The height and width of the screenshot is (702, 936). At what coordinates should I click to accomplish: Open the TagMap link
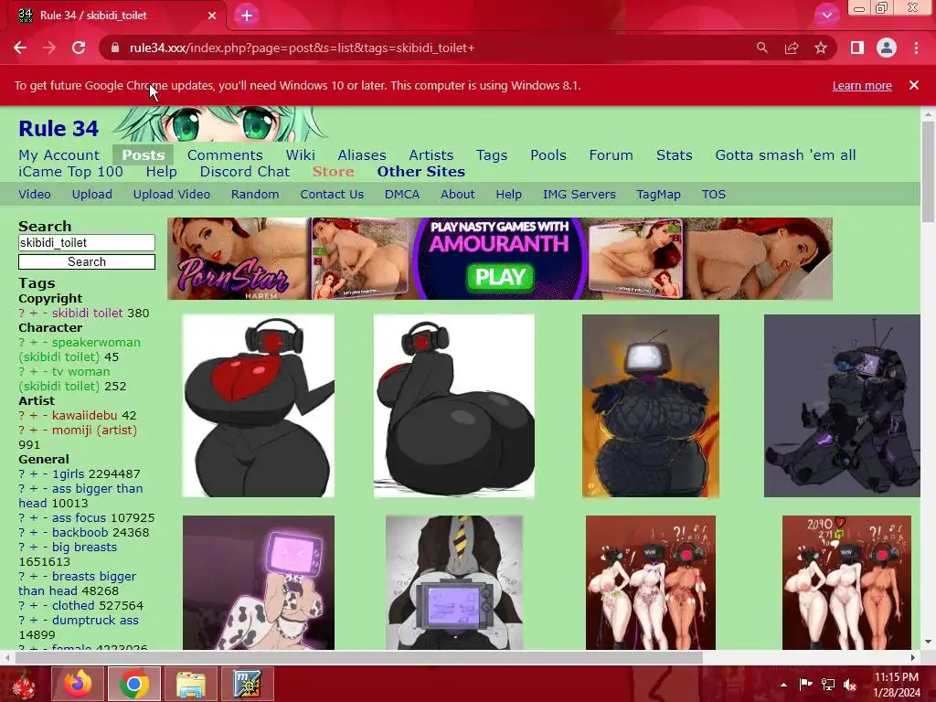click(x=658, y=194)
